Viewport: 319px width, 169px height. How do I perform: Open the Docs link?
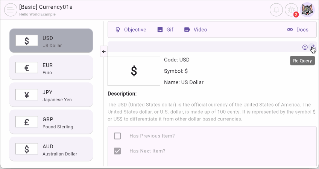click(x=298, y=30)
